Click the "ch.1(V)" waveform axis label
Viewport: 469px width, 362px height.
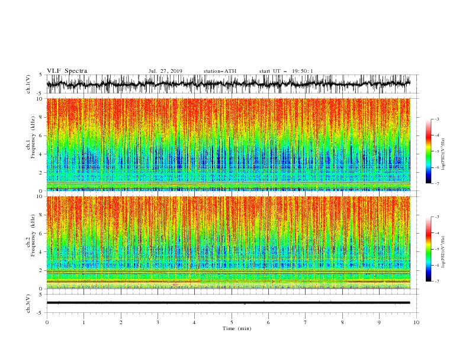[x=28, y=84]
